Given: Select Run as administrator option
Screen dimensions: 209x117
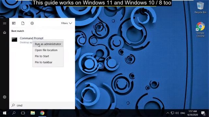Looking at the screenshot, I should point(48,44).
